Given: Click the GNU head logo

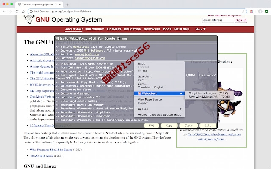Looking at the screenshot, I should click(29, 19).
